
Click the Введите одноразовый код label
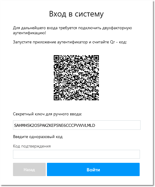point(38,137)
